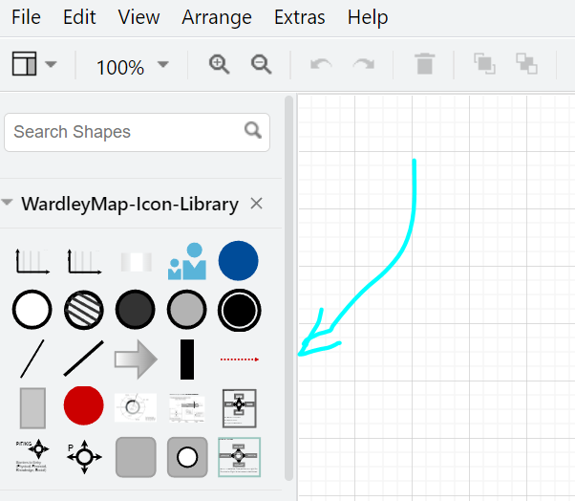Click the Delete trash can icon
This screenshot has width=575, height=501.
coord(424,65)
